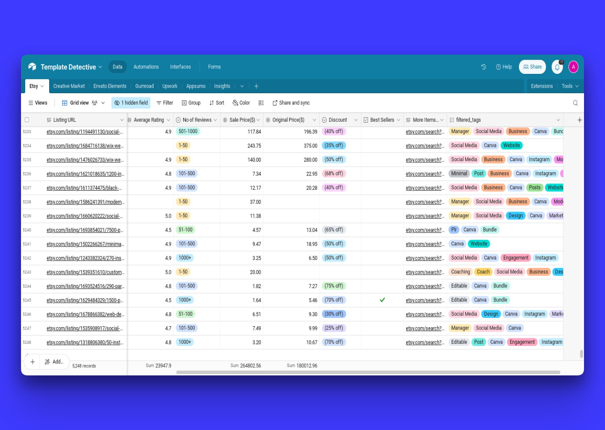Screen dimensions: 605x430
Task: Open listing link 1684716138/wix-we
Action: click(x=85, y=146)
